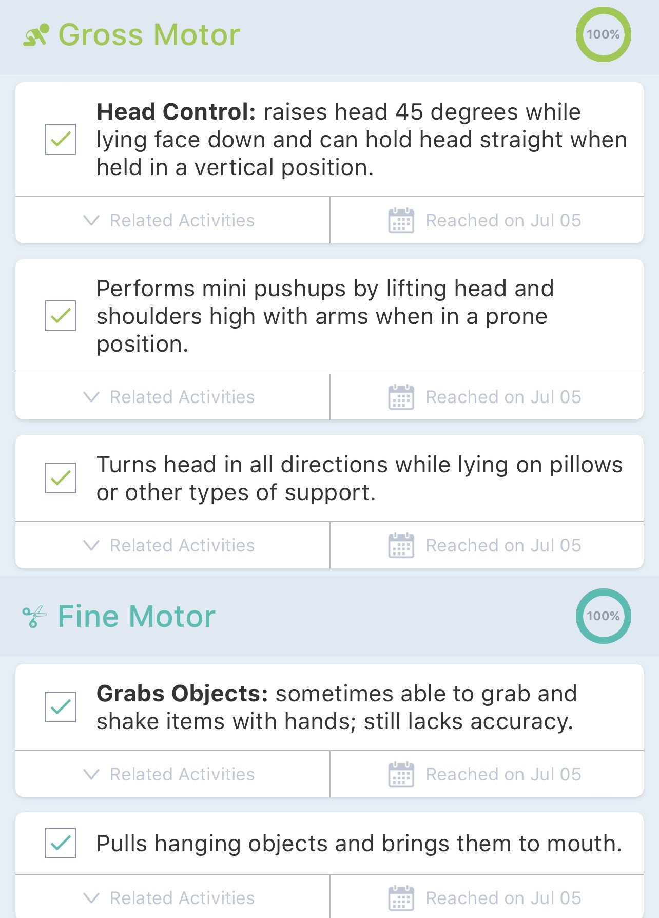659x918 pixels.
Task: Click calendar icon under mini pushups milestone
Action: pyautogui.click(x=401, y=397)
